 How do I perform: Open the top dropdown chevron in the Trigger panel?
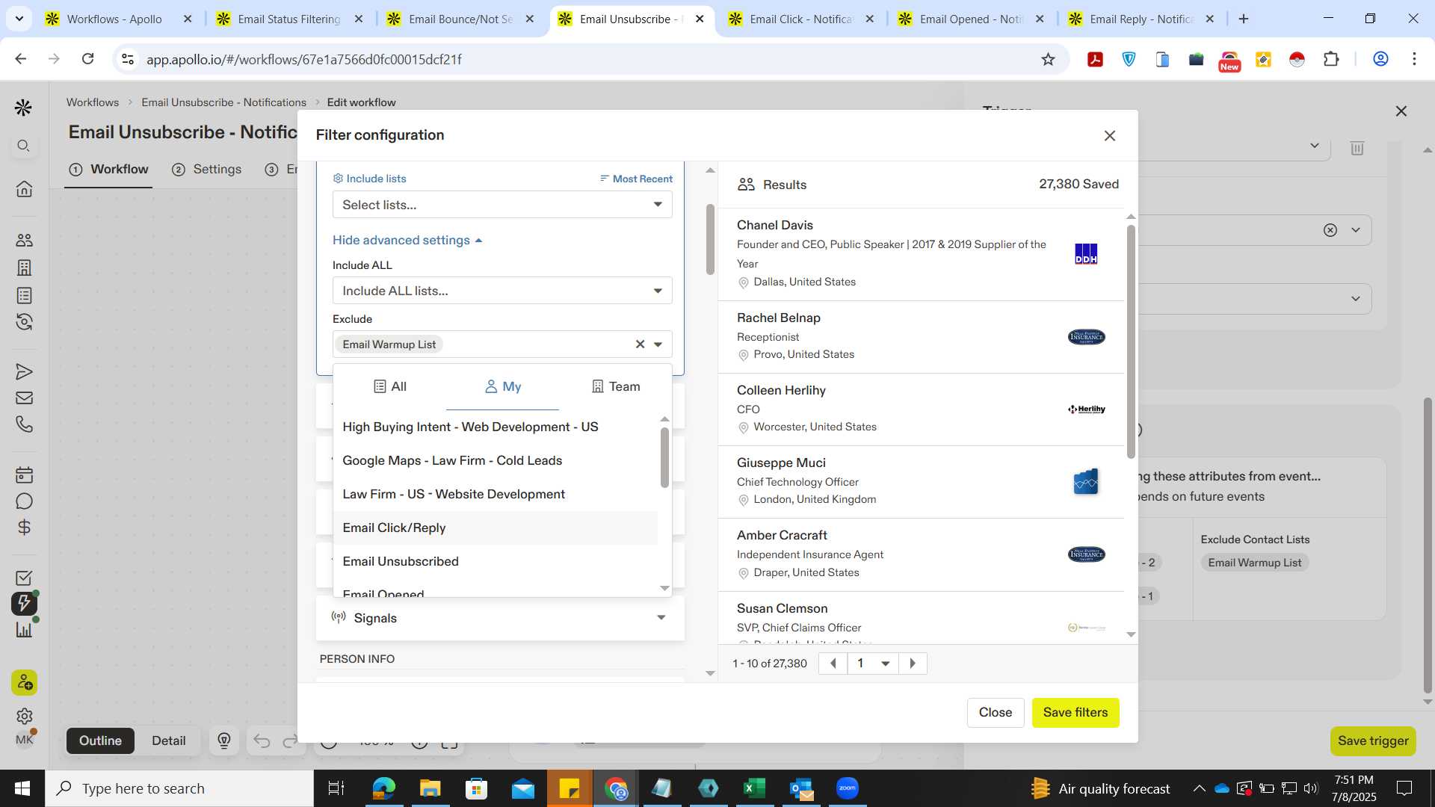point(1315,146)
